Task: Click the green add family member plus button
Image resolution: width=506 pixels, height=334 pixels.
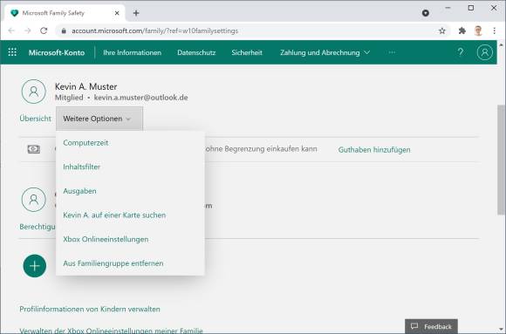Action: tap(35, 266)
